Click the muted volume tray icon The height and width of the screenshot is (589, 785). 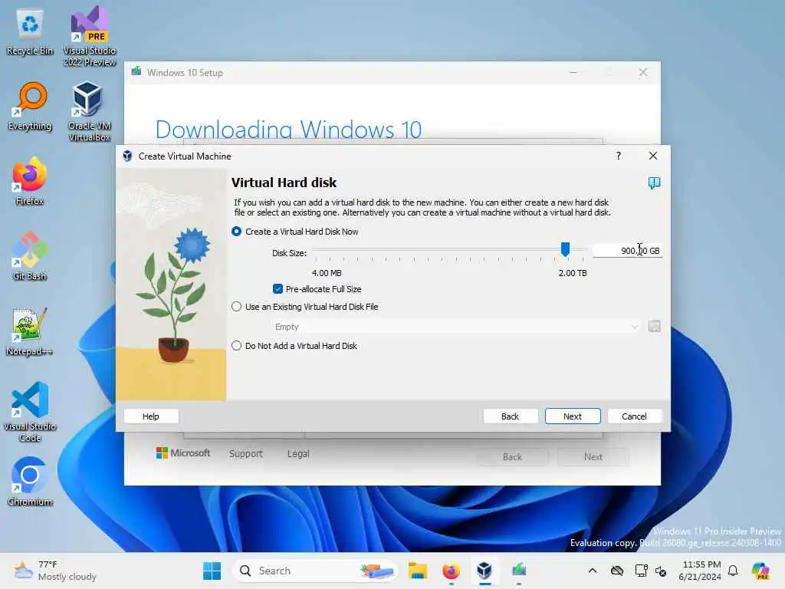(661, 571)
